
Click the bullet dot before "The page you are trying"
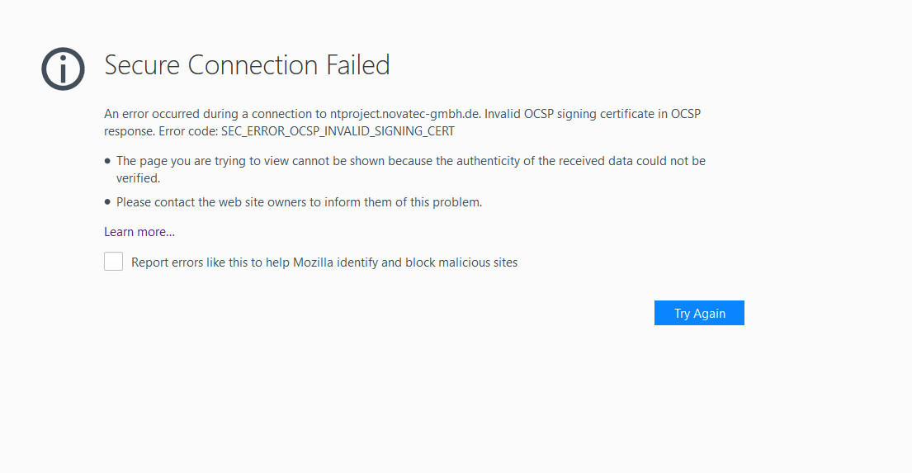coord(107,161)
